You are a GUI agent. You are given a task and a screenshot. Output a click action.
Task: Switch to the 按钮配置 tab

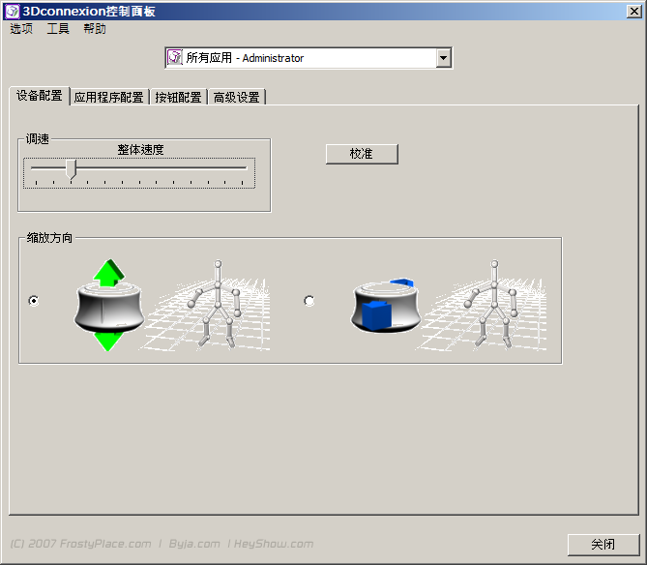click(x=178, y=97)
